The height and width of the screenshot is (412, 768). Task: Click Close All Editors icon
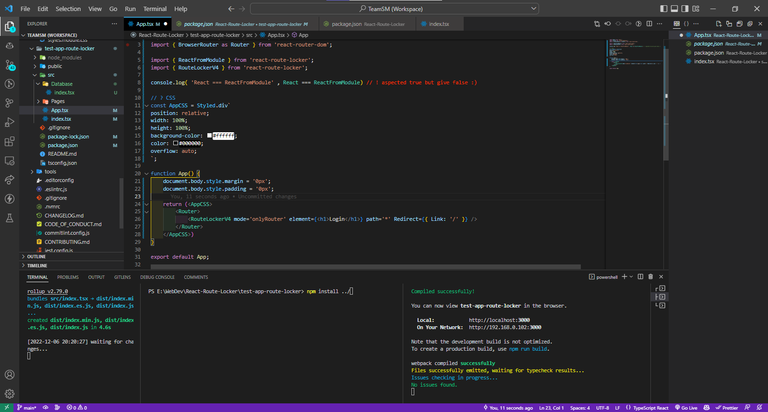[750, 23]
